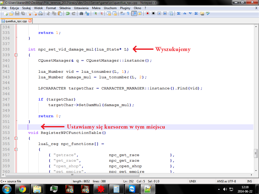The height and width of the screenshot is (194, 259).
Task: Click the horizontal scrollbar thumb
Action: click(x=72, y=175)
